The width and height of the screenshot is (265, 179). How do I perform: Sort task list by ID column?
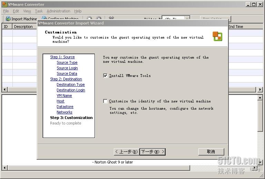(7, 27)
